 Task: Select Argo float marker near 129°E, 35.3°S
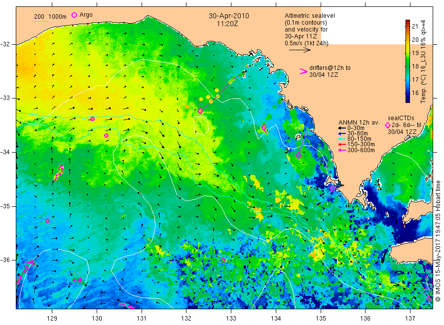pos(47,221)
